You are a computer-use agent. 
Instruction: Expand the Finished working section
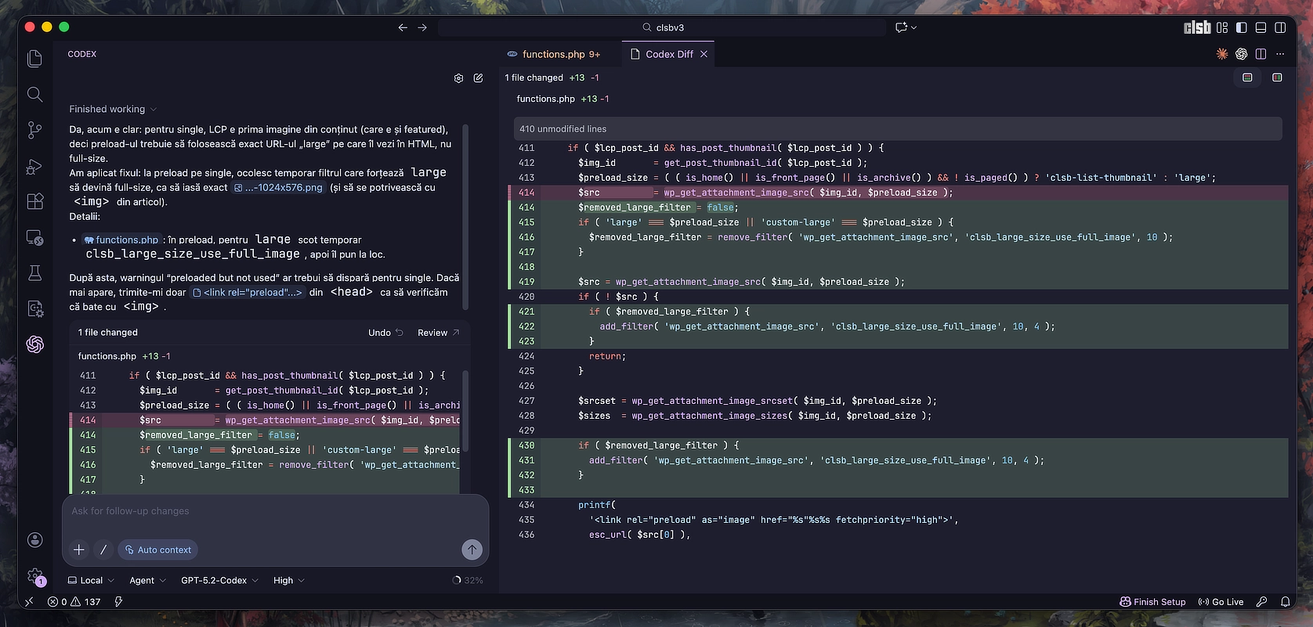pos(113,109)
